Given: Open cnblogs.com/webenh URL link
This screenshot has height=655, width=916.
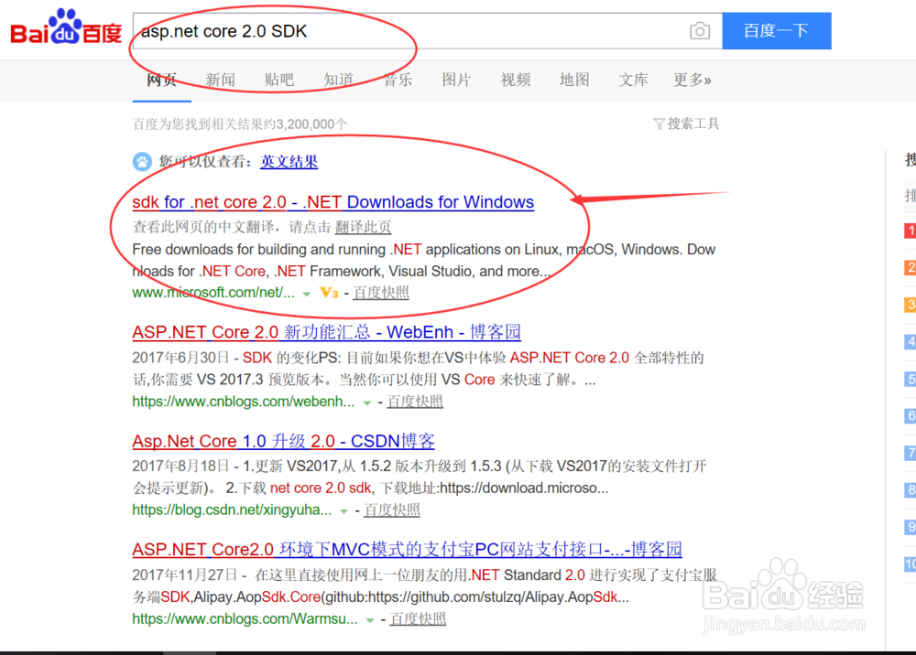Looking at the screenshot, I should pos(243,402).
